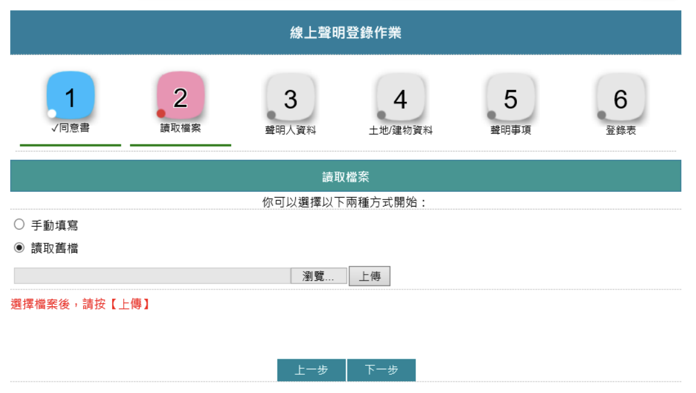This screenshot has width=696, height=393.
Task: Select the gray step 4 icon
Action: click(400, 98)
